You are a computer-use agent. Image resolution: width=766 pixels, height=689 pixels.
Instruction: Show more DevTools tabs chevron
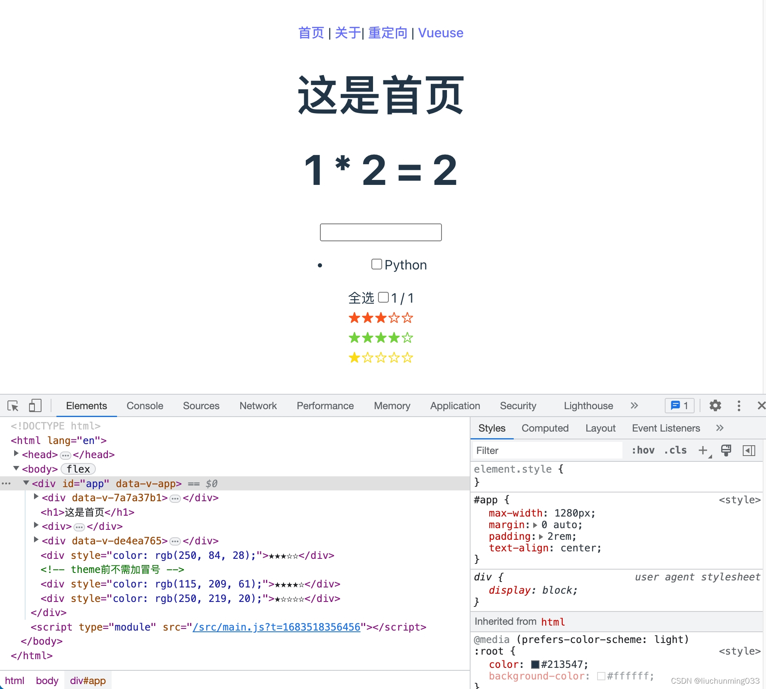[x=634, y=405]
